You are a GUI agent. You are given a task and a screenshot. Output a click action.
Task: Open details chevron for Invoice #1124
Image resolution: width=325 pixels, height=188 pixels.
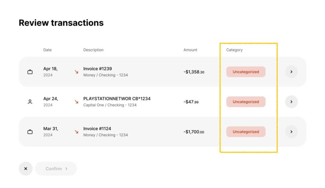[291, 132]
